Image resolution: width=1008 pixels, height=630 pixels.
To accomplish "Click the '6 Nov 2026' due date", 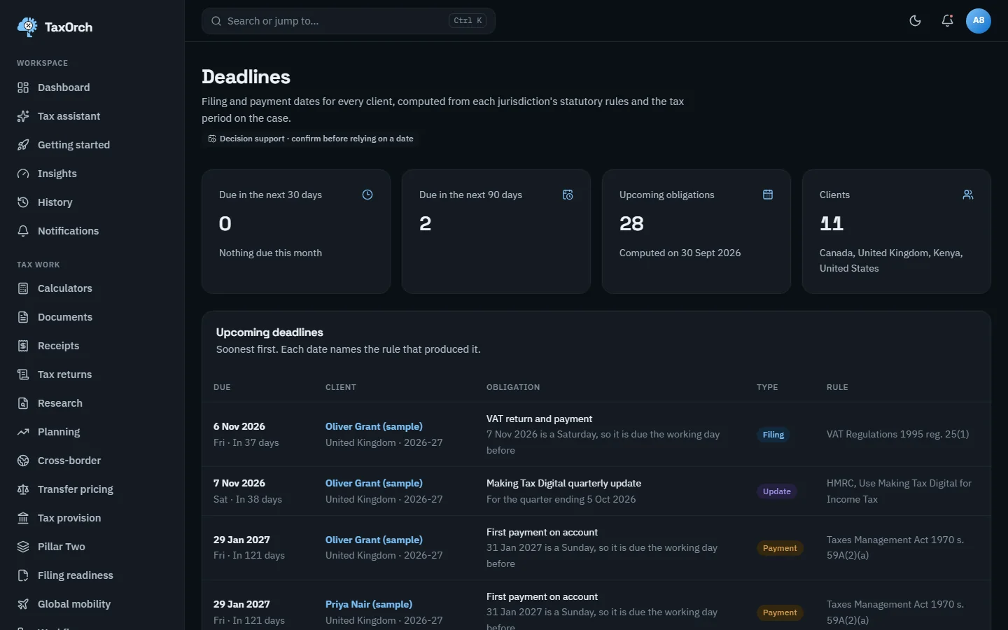I will tap(239, 426).
